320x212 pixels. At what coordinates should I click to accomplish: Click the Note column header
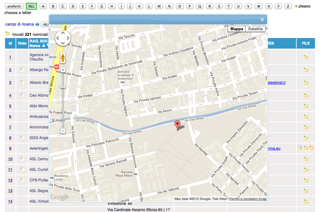click(22, 43)
